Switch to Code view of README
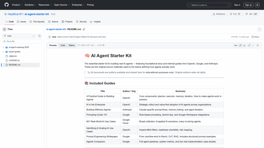This screenshot has height=148, width=264. (x=63, y=45)
